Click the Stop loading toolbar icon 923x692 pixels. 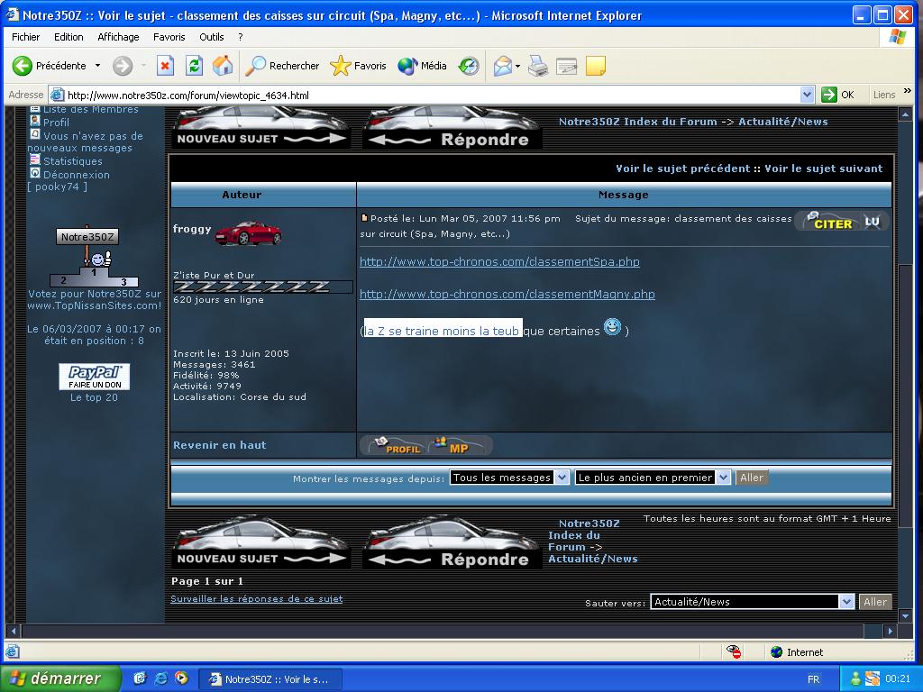tap(165, 66)
